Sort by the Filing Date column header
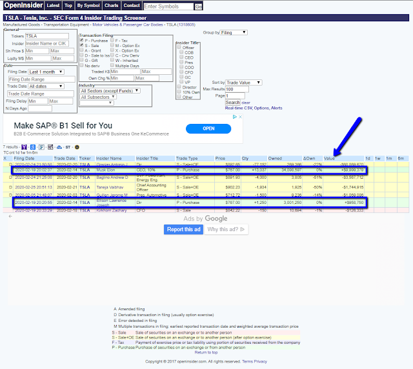Viewport: 413px width, 369px height. pos(24,158)
